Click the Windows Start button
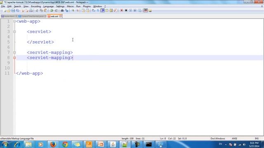This screenshot has height=148, width=264. (x=5, y=144)
